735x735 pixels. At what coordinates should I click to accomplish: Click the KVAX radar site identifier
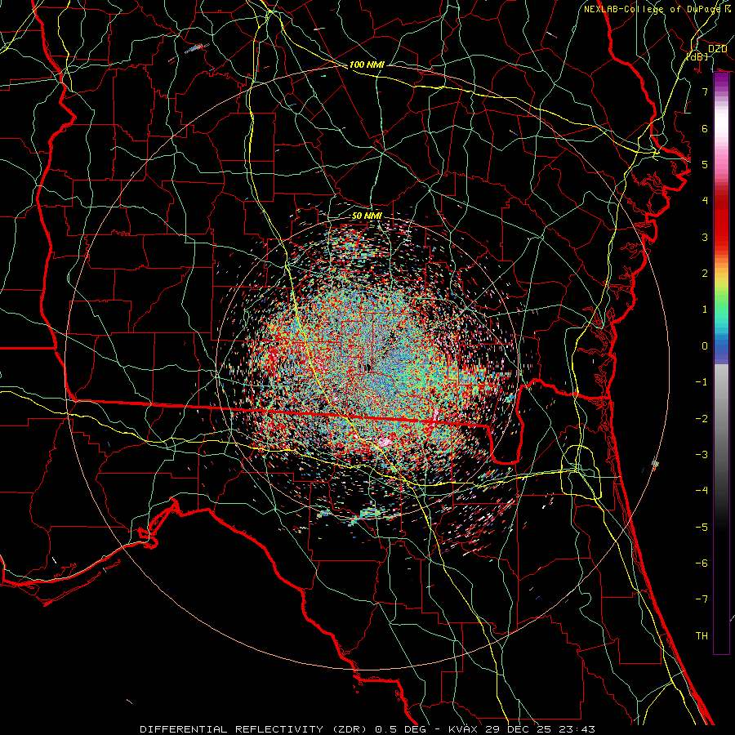click(x=464, y=729)
